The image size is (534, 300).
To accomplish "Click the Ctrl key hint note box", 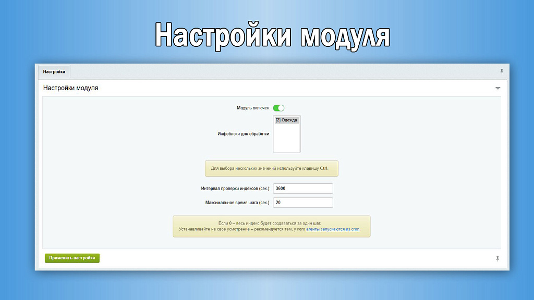I will (x=271, y=169).
